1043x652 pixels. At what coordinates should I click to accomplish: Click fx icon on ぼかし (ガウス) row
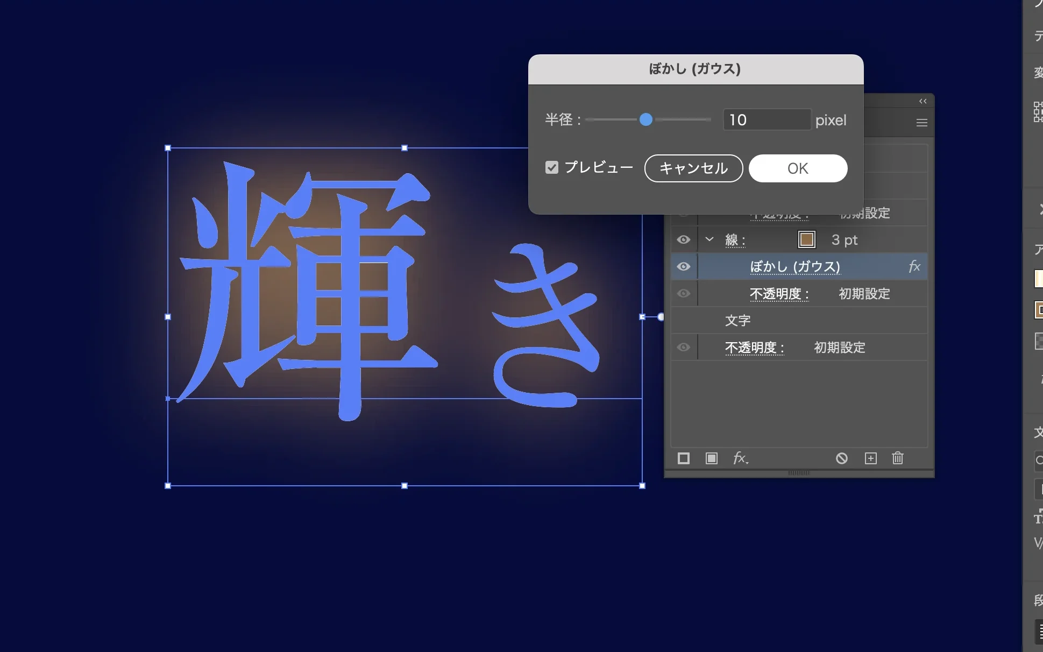click(914, 266)
